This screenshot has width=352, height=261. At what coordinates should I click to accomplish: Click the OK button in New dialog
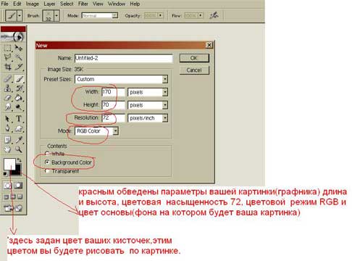(x=194, y=58)
